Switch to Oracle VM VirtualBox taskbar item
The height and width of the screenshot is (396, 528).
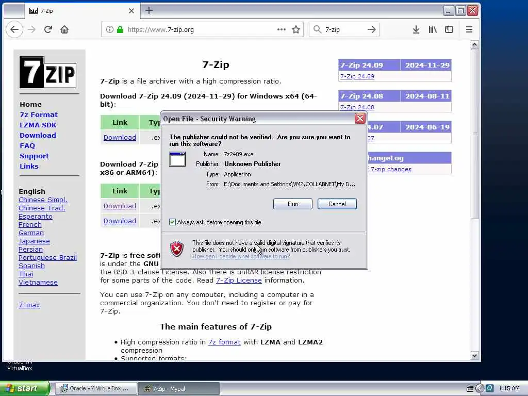click(95, 389)
